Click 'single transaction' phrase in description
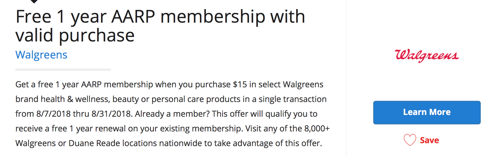This screenshot has height=157, width=489. (x=292, y=99)
